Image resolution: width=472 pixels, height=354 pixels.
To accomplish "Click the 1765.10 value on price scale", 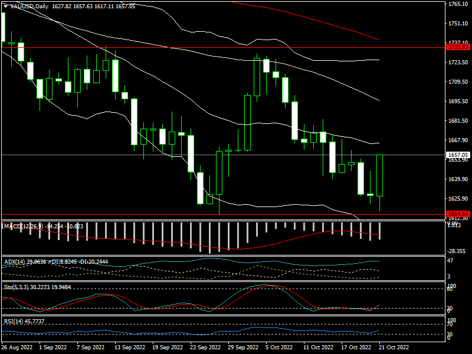I will [x=458, y=4].
